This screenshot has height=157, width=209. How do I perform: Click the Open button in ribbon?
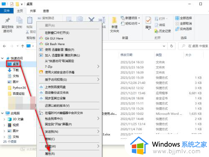click(x=161, y=18)
